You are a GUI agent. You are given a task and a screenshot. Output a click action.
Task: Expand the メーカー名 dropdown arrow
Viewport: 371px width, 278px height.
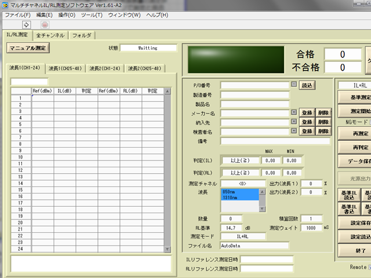coord(294,112)
